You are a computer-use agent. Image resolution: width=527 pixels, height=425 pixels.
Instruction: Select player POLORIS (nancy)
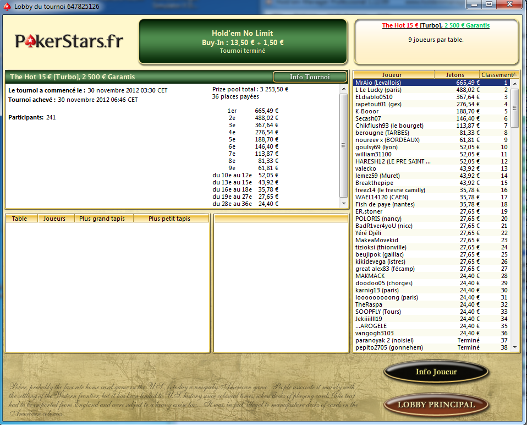pyautogui.click(x=432, y=219)
